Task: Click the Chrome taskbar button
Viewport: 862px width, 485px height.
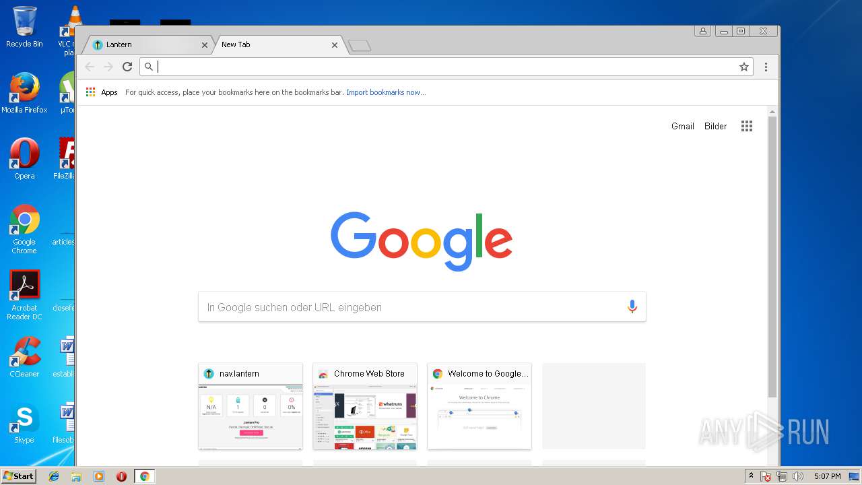Action: coord(144,476)
